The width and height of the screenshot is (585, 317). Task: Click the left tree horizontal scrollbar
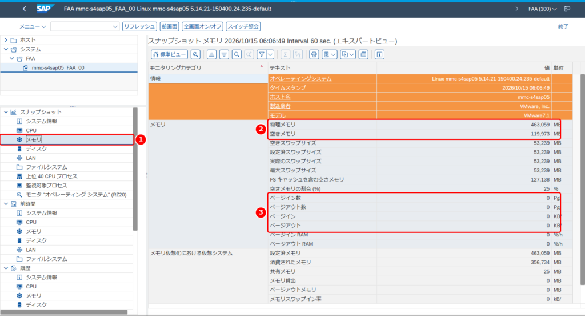64,312
